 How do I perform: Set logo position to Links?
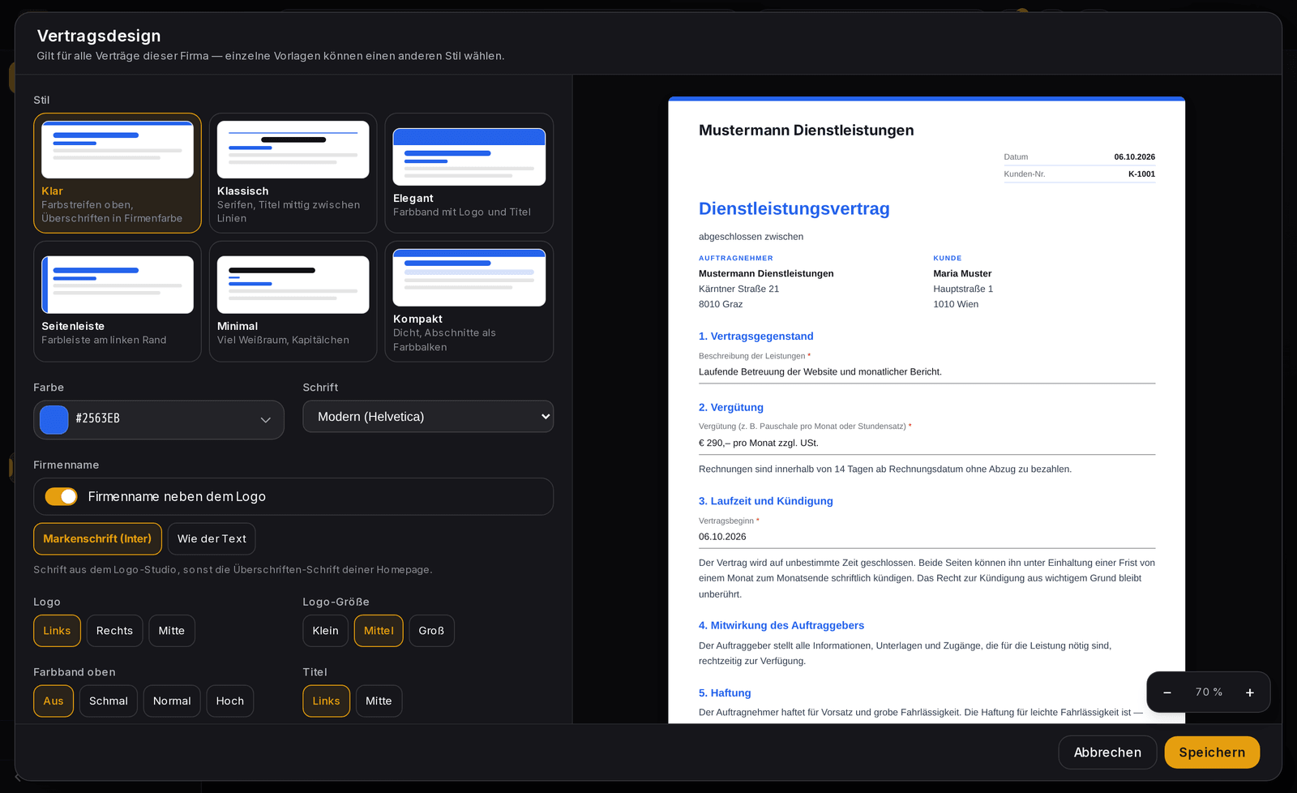(x=57, y=631)
